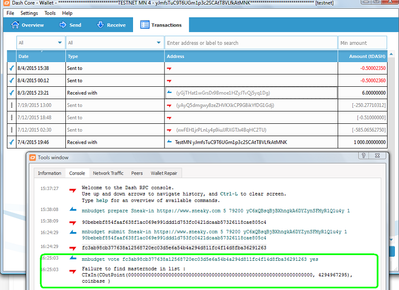Viewport: 399px width, 290px height.
Task: Open the Settings menu
Action: 29,13
